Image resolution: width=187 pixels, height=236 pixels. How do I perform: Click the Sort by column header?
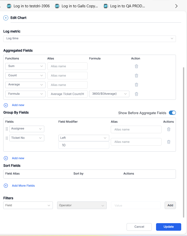click(78, 174)
